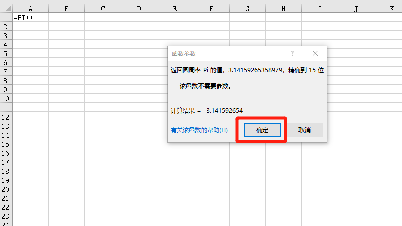402x226 pixels.
Task: Select column K header
Action: 391,9
